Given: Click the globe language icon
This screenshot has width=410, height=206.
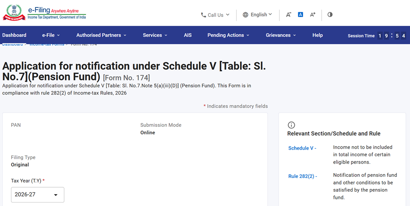Looking at the screenshot, I should point(245,15).
